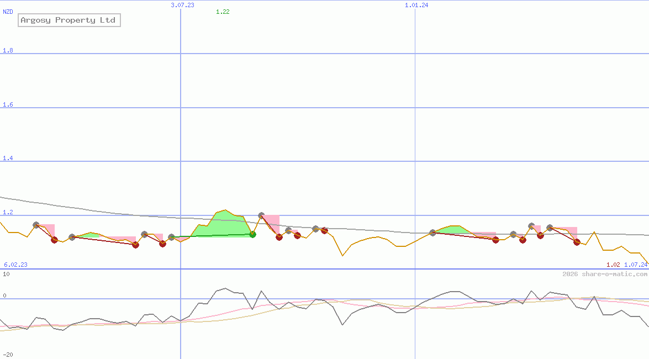Click the 1.02 last price label

coord(613,265)
